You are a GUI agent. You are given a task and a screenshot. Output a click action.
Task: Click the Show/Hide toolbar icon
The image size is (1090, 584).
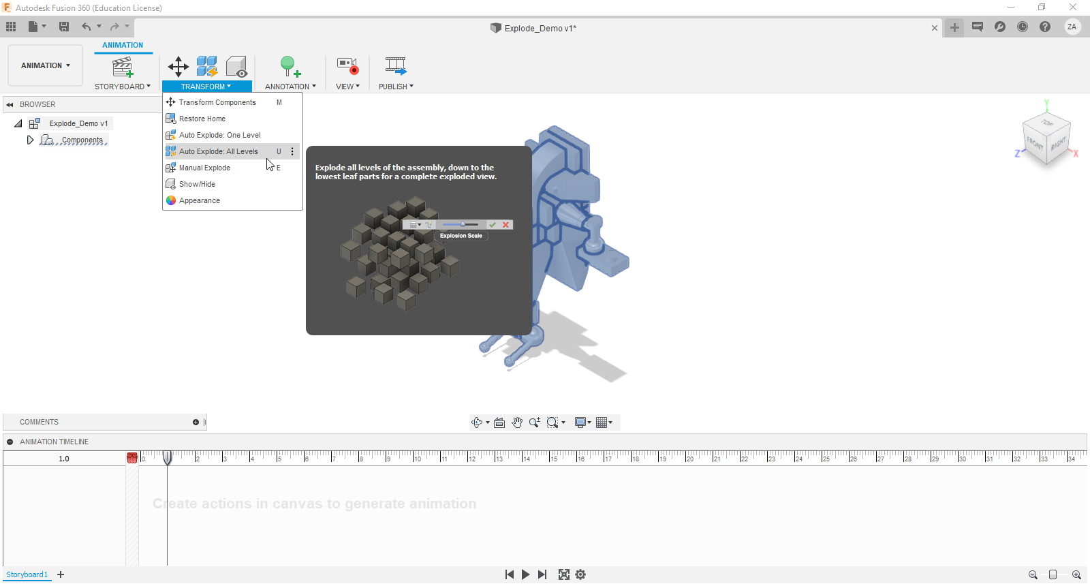point(236,66)
